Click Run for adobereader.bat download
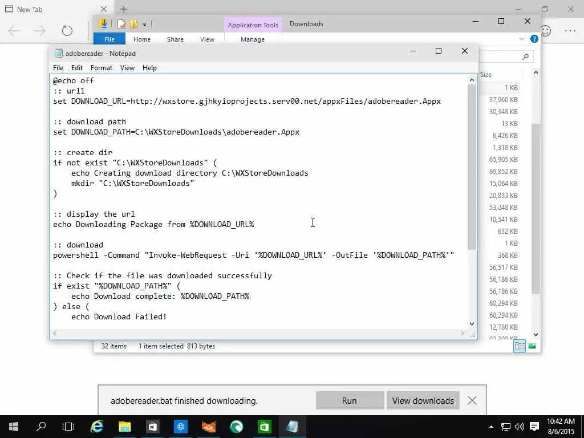The width and height of the screenshot is (584, 438). tap(350, 400)
